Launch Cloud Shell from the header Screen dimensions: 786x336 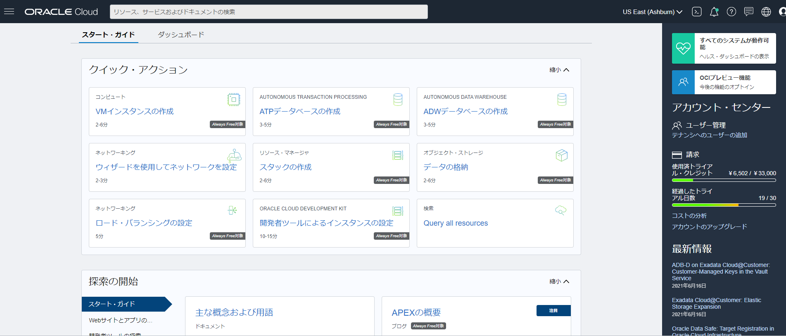click(x=697, y=12)
